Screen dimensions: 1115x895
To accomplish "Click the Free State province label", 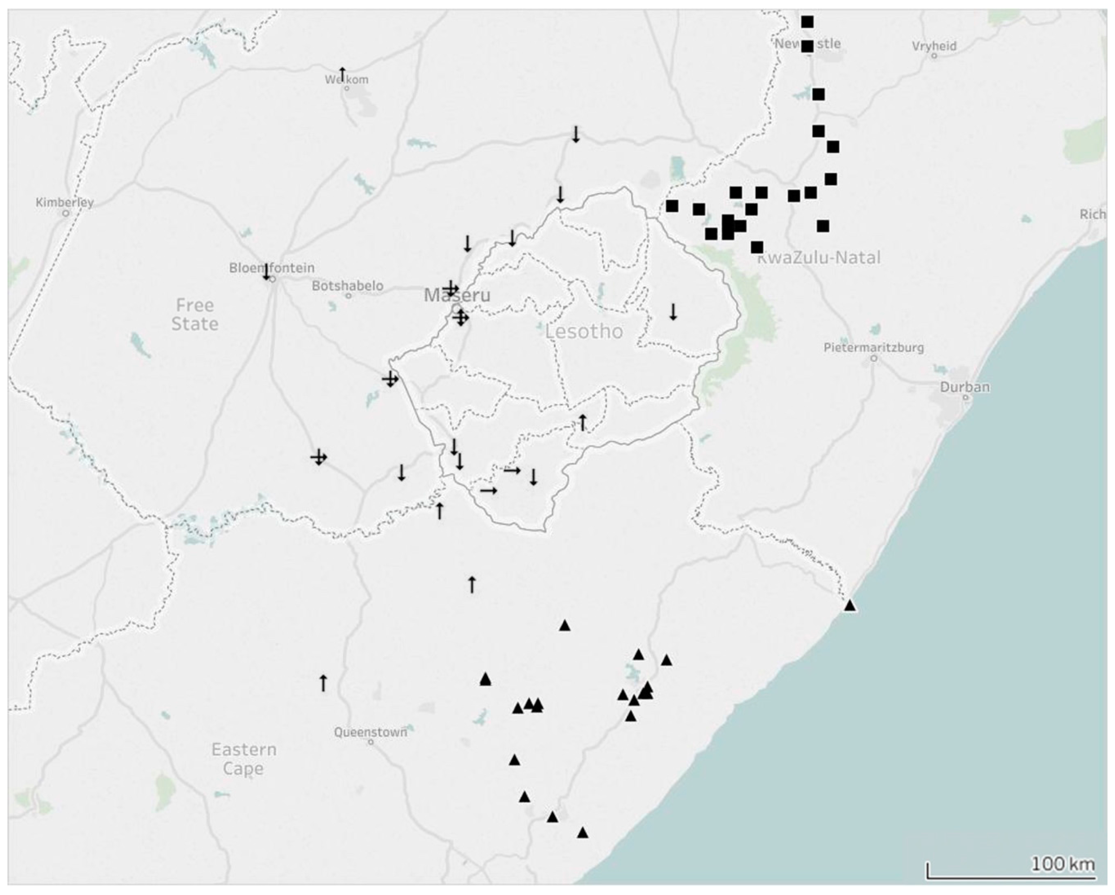I will pyautogui.click(x=195, y=314).
